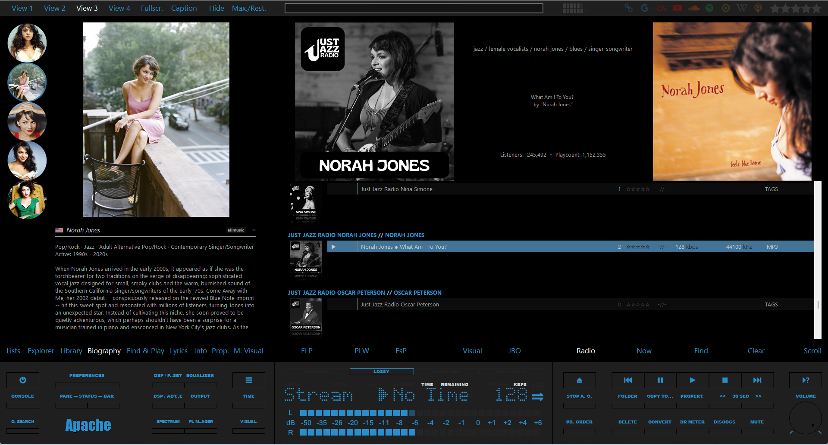Skip to next track button
This screenshot has height=445, width=828.
757,380
